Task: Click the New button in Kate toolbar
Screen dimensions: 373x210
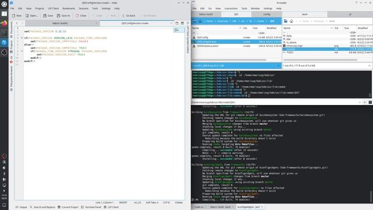Action: pos(17,16)
